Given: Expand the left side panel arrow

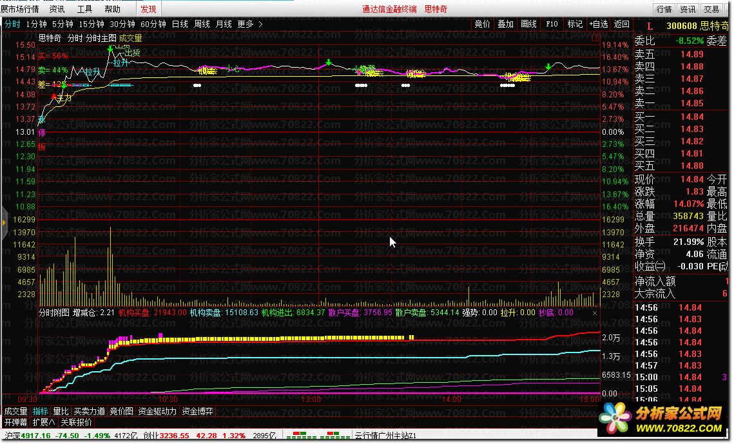Looking at the screenshot, I should point(4,223).
